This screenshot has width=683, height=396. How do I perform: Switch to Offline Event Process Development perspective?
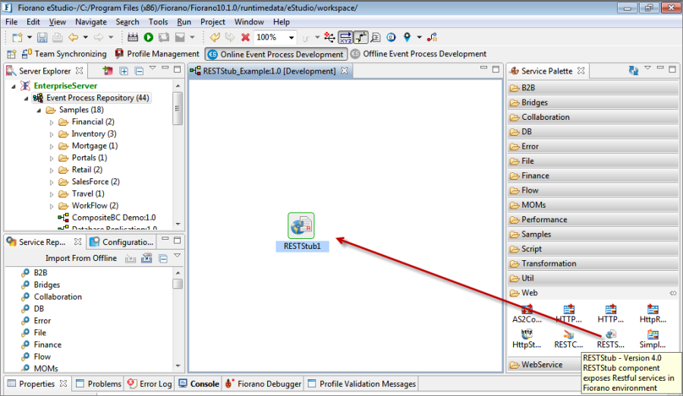[x=419, y=54]
